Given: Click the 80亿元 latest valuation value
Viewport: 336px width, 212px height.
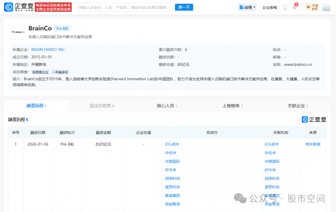Looking at the screenshot, I should (x=184, y=64).
